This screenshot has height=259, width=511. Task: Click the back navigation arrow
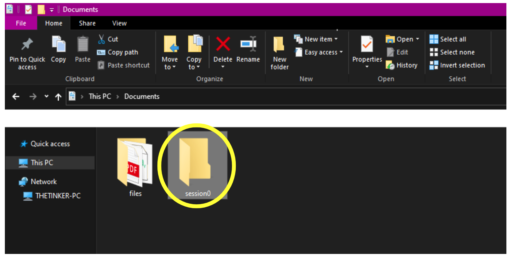click(16, 96)
